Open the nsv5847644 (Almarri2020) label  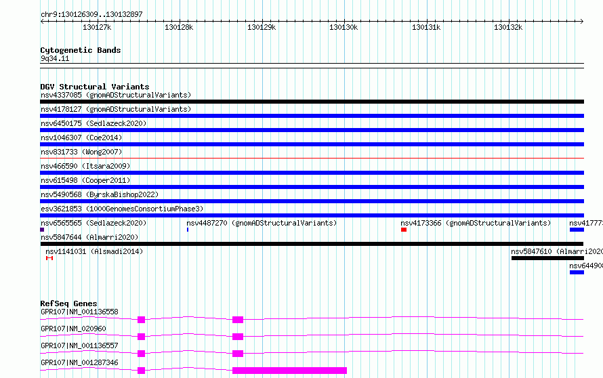coord(89,237)
